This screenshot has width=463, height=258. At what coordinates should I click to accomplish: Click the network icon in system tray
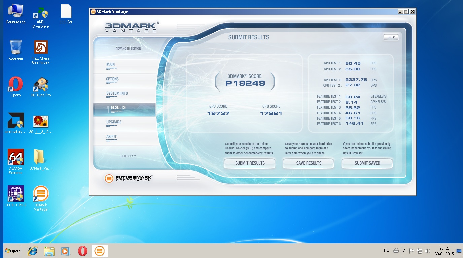pyautogui.click(x=419, y=251)
